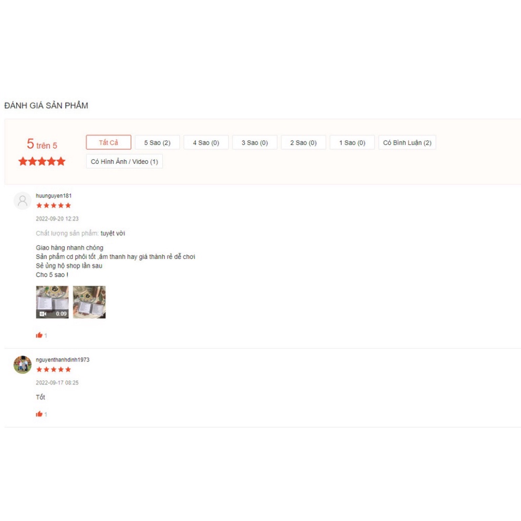The image size is (521, 521).
Task: Open huunguyen181's default avatar icon
Action: [x=22, y=201]
